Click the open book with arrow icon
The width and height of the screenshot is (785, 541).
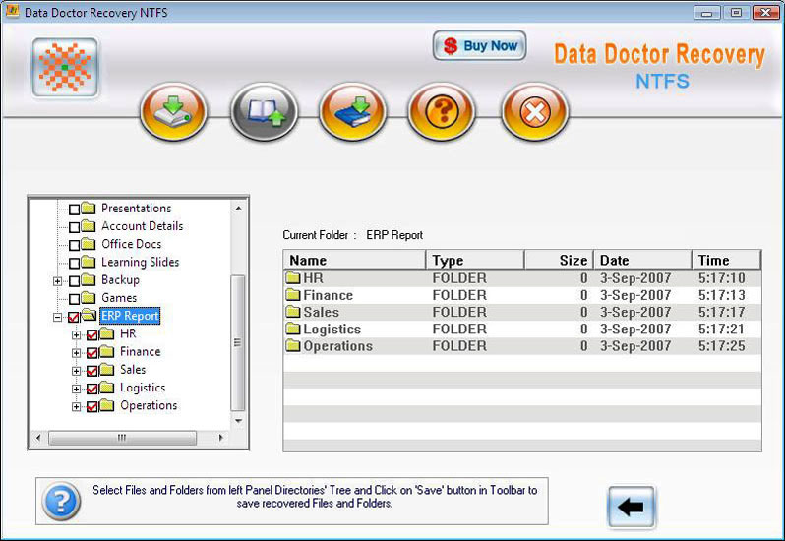click(x=264, y=111)
